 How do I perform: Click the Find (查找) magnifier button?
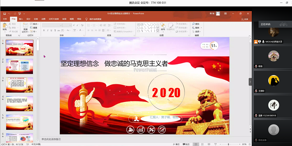click(x=196, y=24)
